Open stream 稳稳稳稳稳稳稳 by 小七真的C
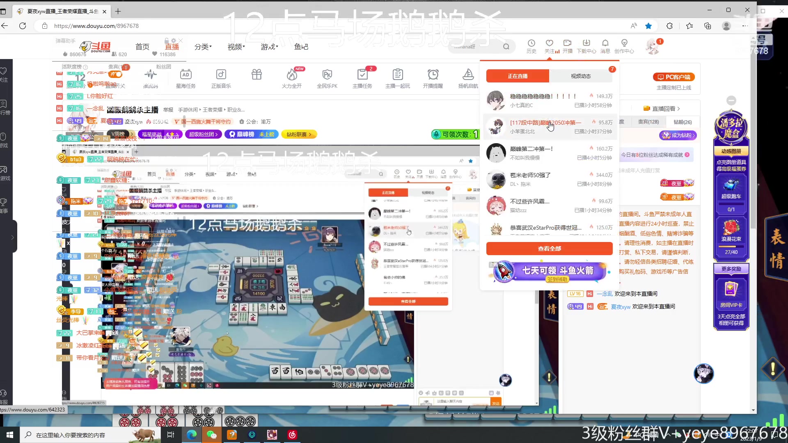Screen dimensions: 788x443 [549, 100]
